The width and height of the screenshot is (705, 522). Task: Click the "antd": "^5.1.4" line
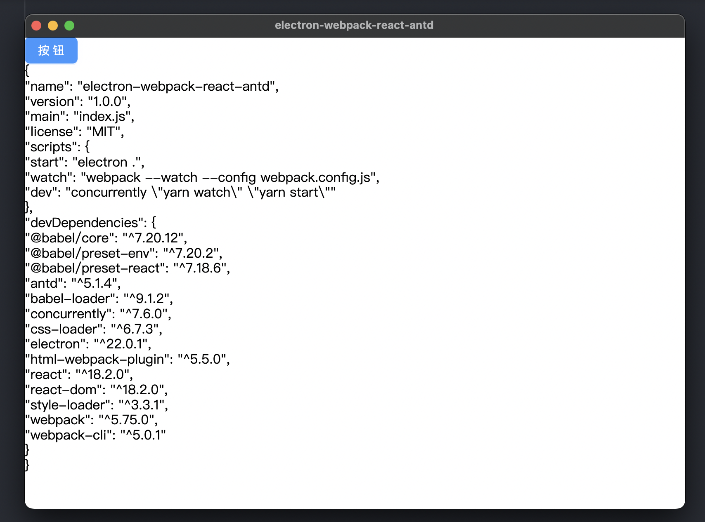pyautogui.click(x=73, y=283)
